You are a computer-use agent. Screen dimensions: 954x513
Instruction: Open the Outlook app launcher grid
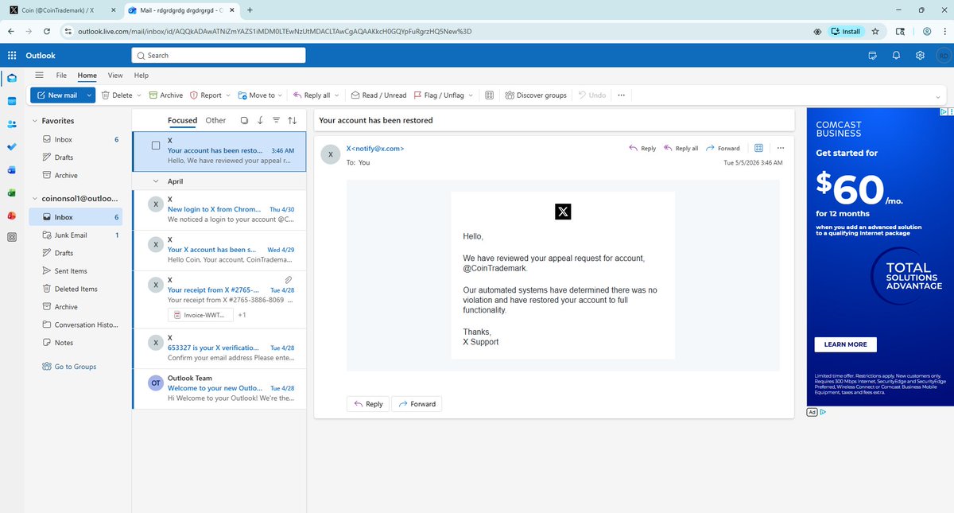point(12,56)
